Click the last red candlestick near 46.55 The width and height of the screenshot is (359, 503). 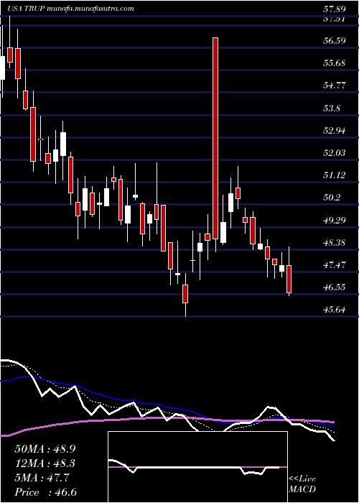[x=289, y=279]
